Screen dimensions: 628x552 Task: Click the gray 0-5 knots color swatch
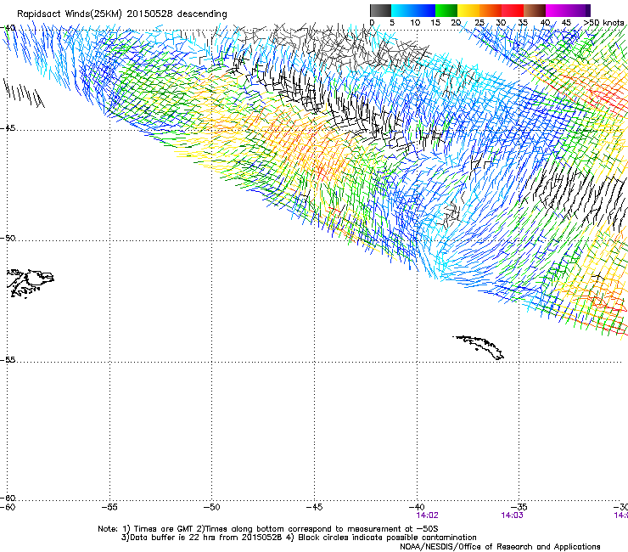pyautogui.click(x=380, y=10)
